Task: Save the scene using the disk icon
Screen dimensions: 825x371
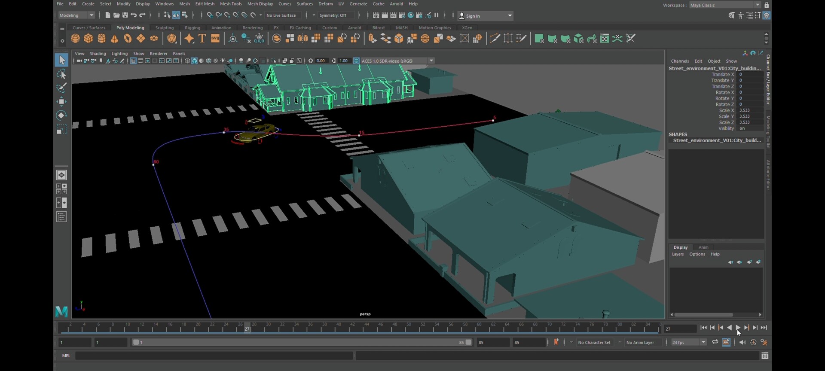Action: pyautogui.click(x=125, y=15)
